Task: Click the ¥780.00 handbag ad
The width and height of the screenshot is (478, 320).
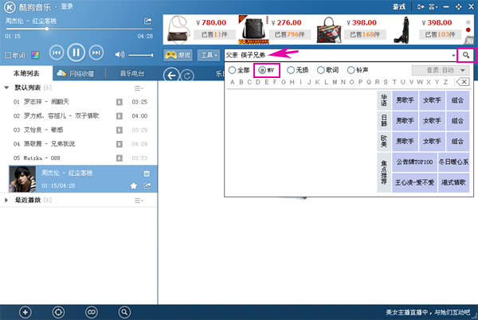Action: point(200,29)
